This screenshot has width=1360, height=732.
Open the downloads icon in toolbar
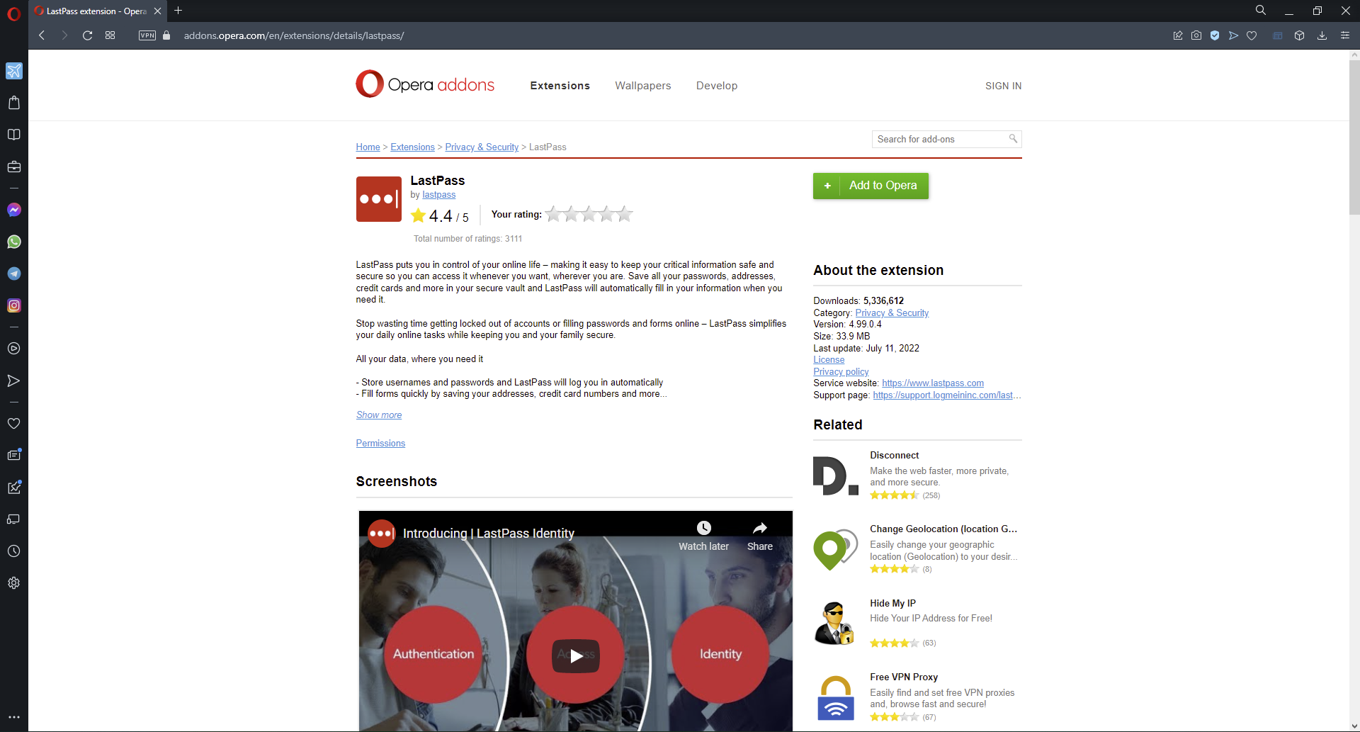1322,35
